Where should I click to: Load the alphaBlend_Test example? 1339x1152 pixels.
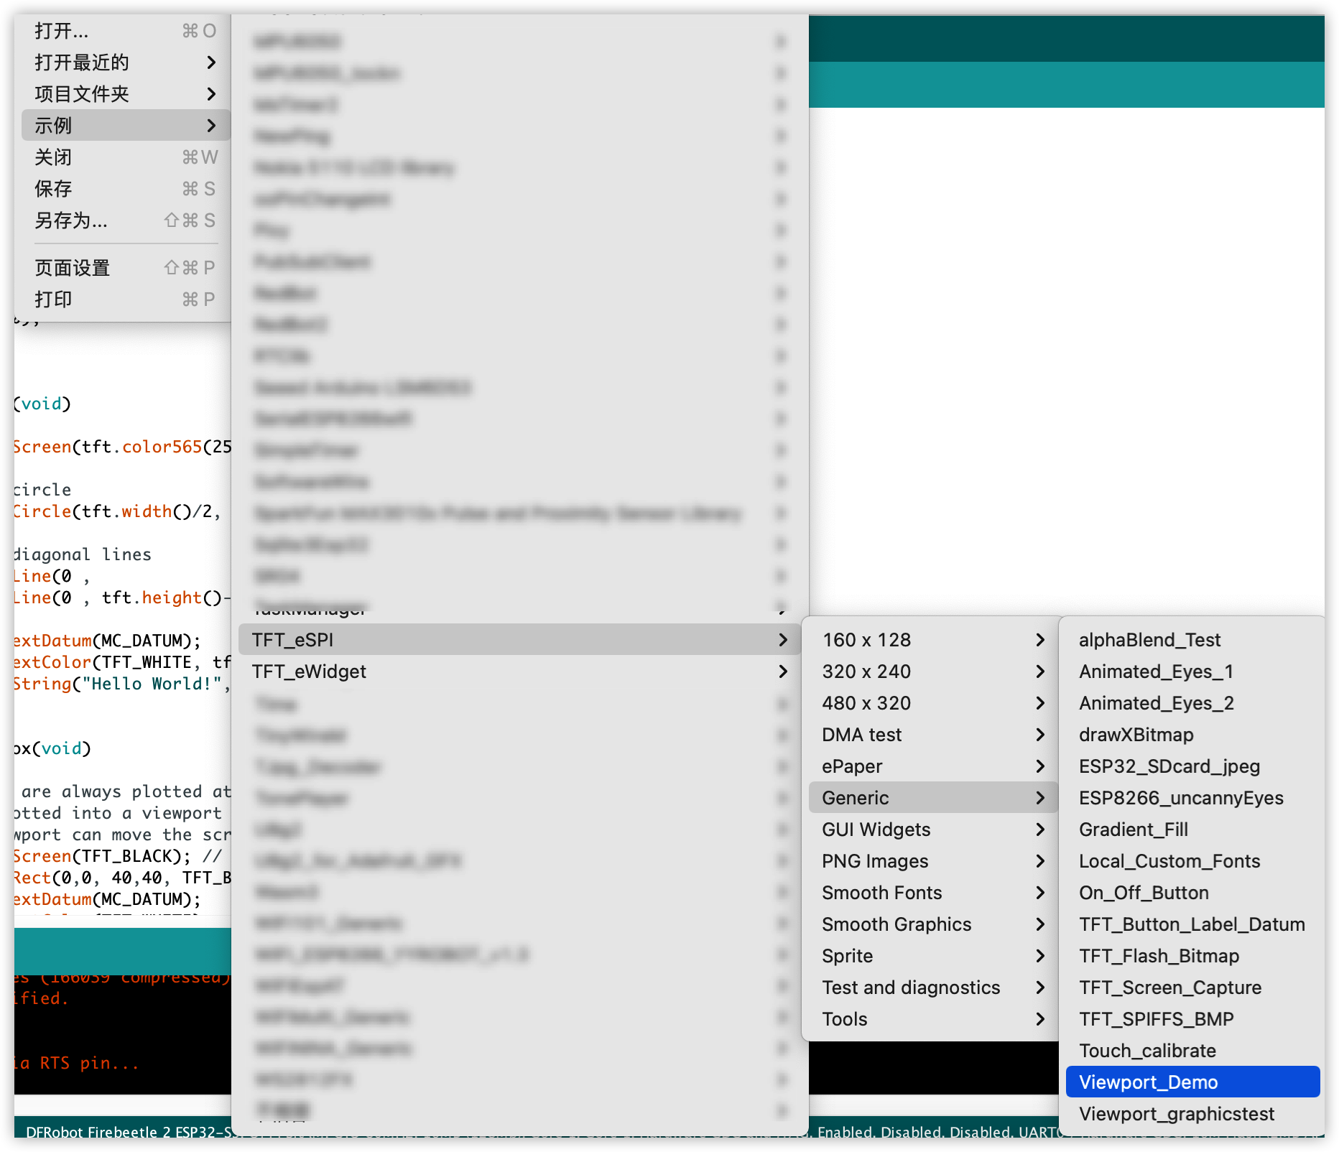(x=1192, y=640)
